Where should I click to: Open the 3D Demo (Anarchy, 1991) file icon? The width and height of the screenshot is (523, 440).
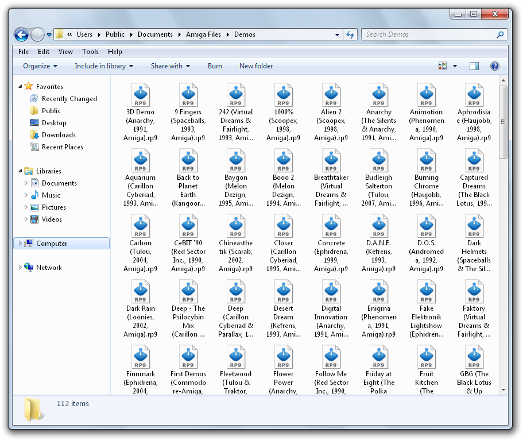point(141,95)
